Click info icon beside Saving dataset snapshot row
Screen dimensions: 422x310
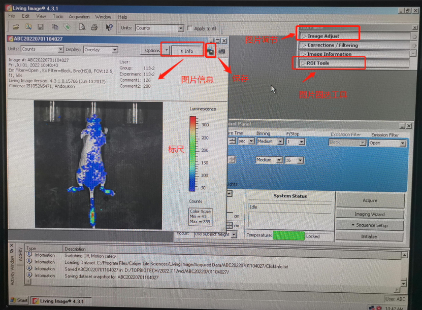(x=29, y=275)
